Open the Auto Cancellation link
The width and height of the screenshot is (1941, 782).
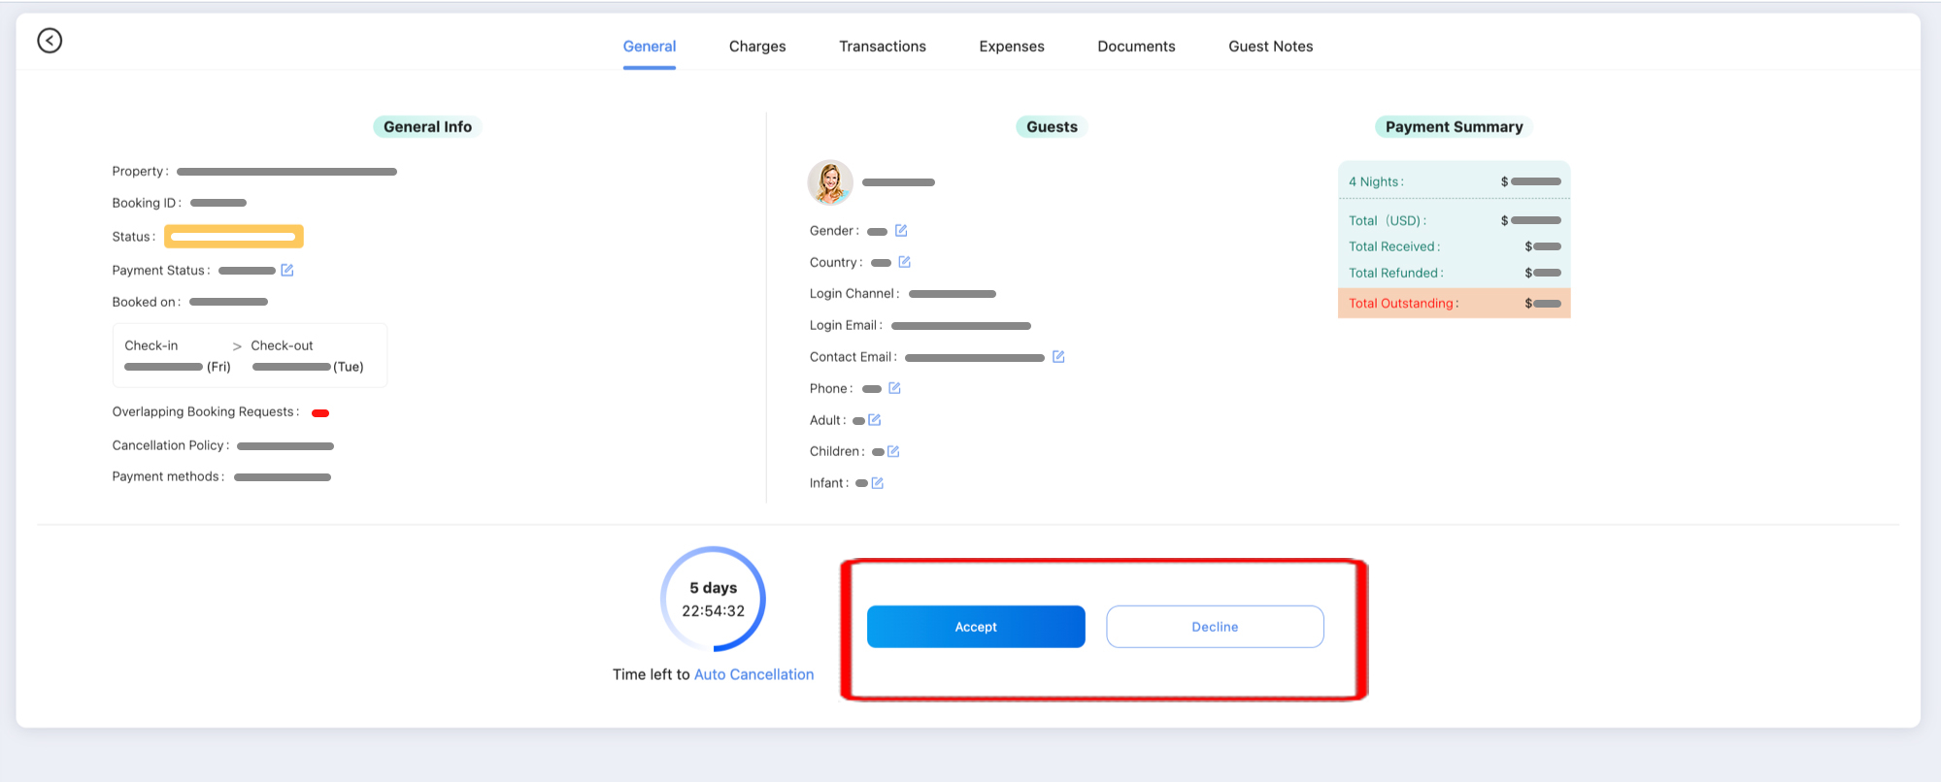click(753, 674)
